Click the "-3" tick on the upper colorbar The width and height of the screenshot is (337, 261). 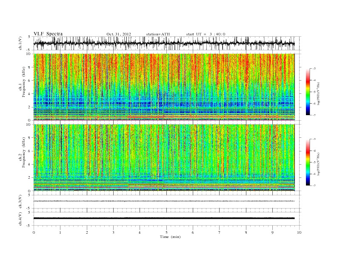click(x=314, y=69)
